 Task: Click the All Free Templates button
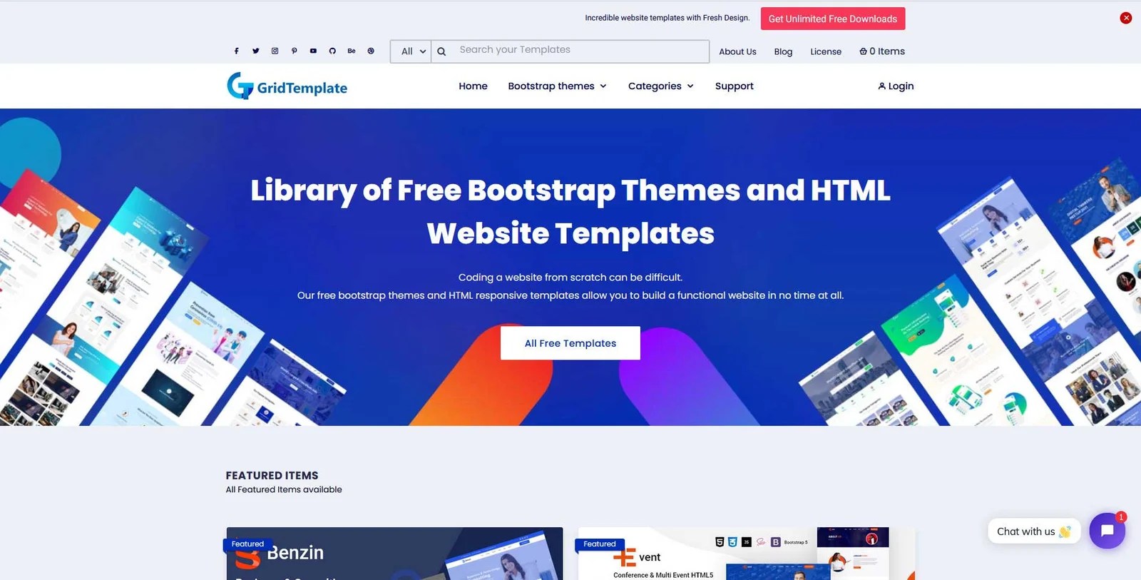(x=570, y=343)
